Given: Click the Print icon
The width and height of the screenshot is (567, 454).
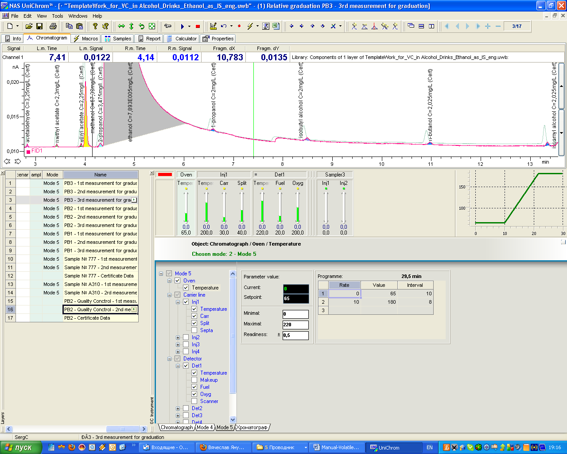Looking at the screenshot, I should coord(53,26).
